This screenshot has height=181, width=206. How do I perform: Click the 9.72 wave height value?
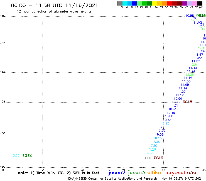(x=162, y=131)
